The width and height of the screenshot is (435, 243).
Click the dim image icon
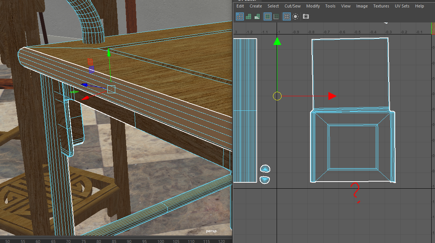point(276,16)
